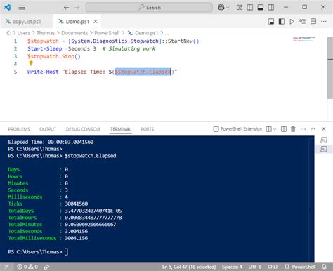Click the Start-Sleep command on line 2
This screenshot has height=271, width=333.
click(45, 48)
